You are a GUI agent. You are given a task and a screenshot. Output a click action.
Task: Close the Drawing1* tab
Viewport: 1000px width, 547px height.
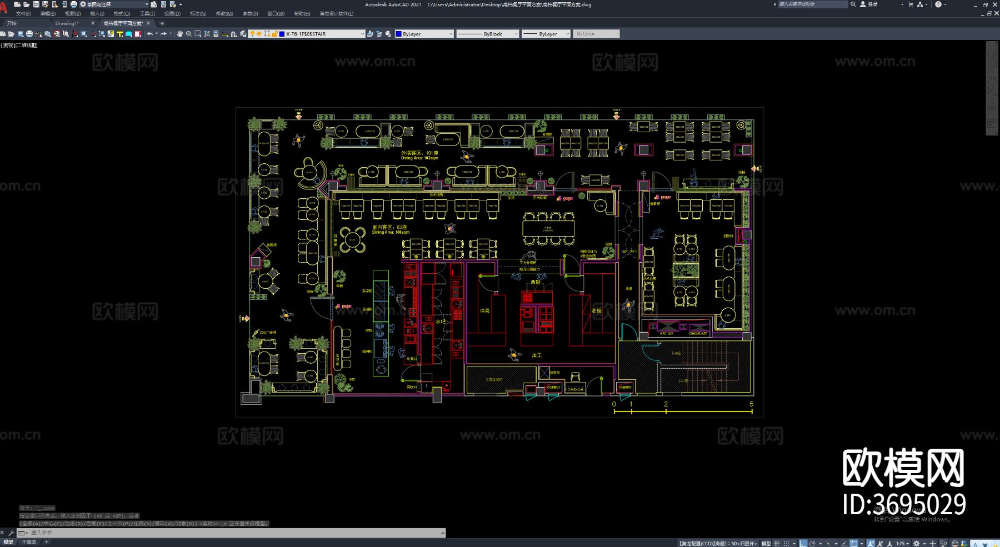tap(92, 23)
